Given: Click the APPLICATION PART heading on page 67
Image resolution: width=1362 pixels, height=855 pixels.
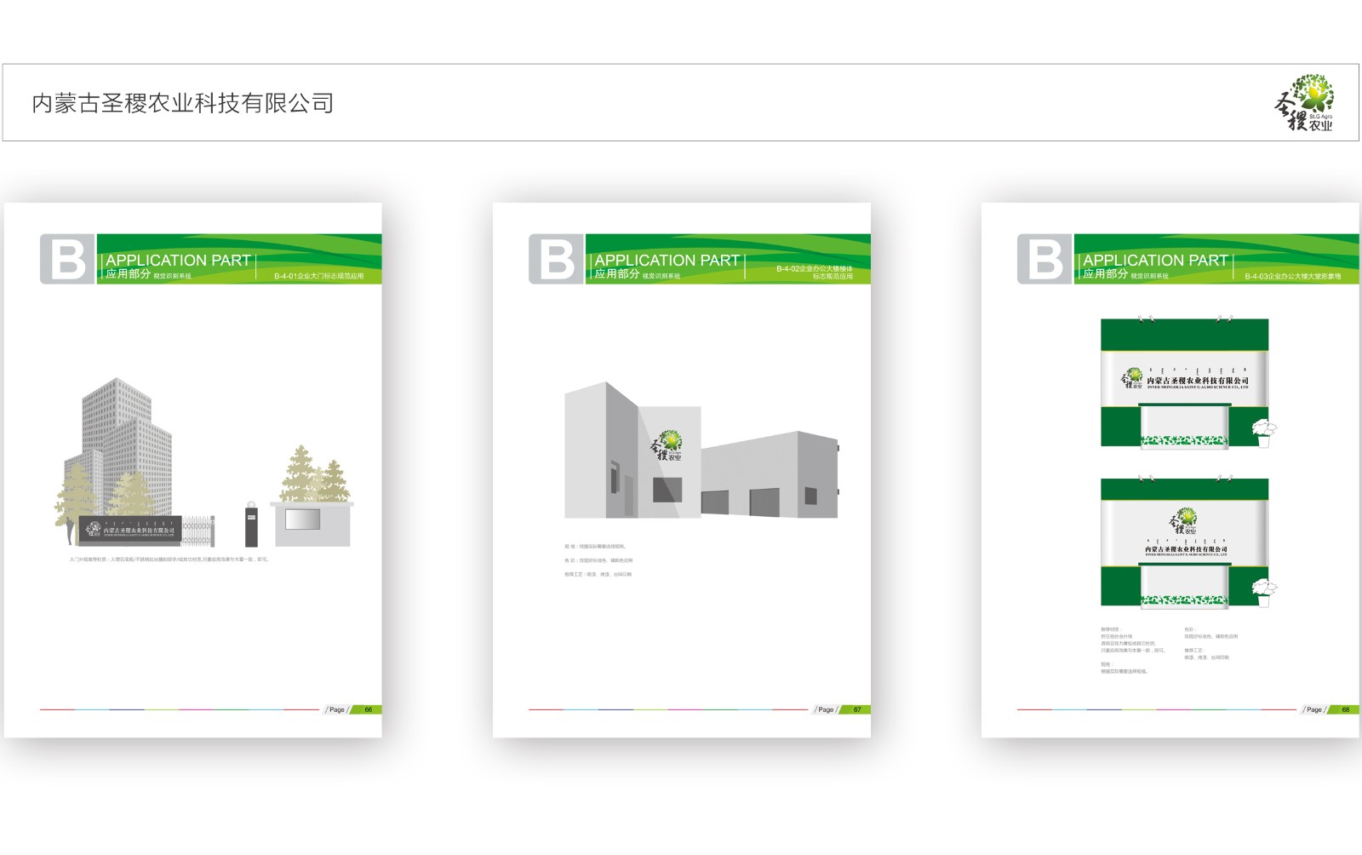Looking at the screenshot, I should [x=667, y=261].
